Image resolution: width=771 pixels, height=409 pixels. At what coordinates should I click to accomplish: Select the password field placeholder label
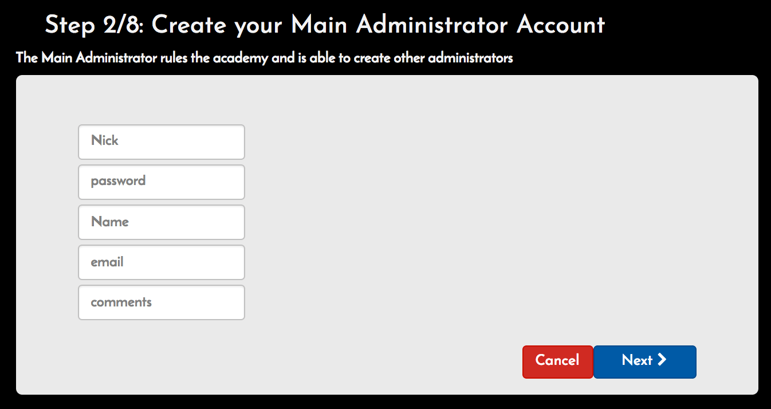pos(118,182)
